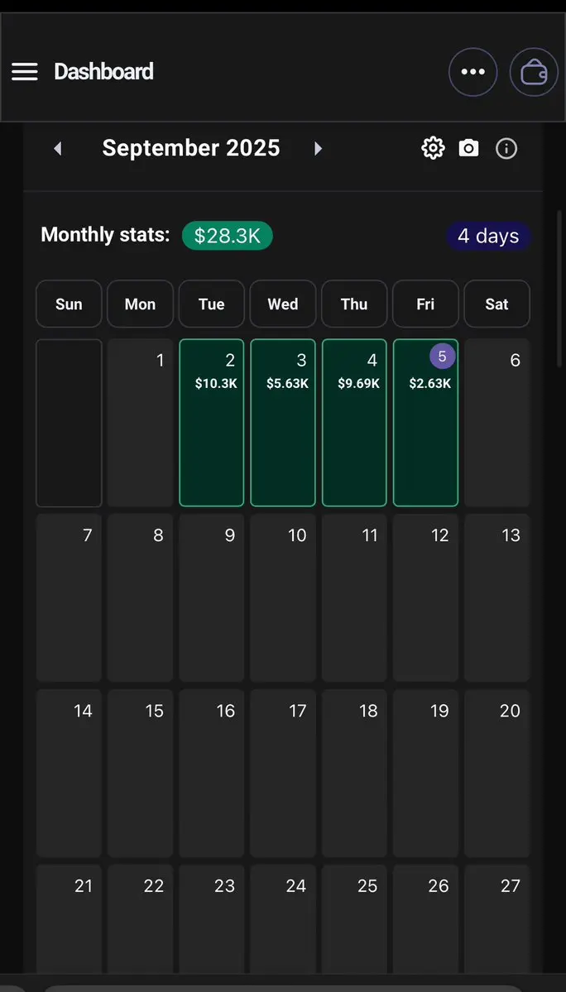Open calendar settings gear icon

[x=434, y=149]
